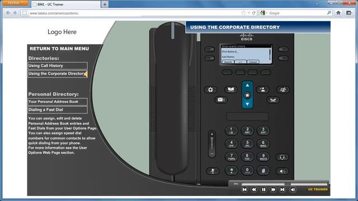The width and height of the screenshot is (358, 201).
Task: Click the keypad 2 ABC key
Action: 247,131
